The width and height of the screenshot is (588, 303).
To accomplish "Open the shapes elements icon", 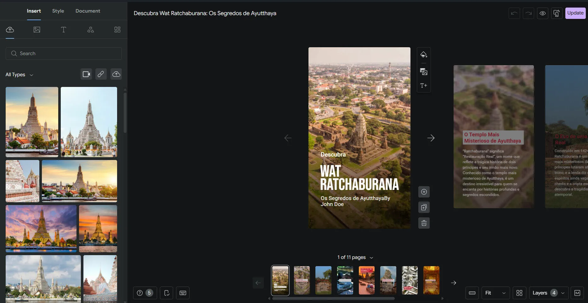I will 91,30.
